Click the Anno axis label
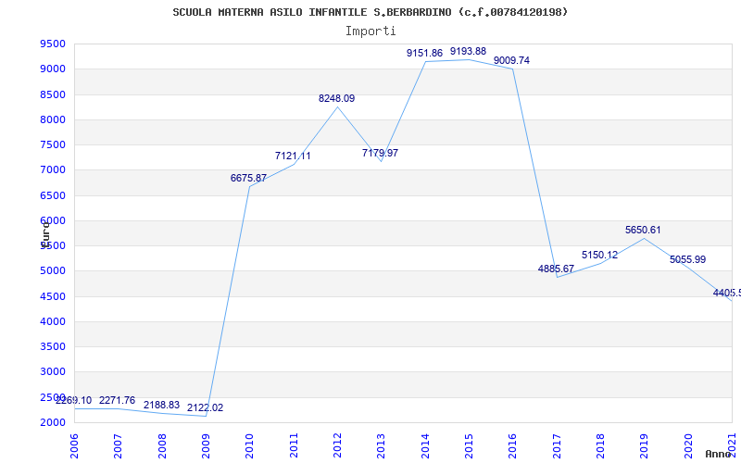 [x=718, y=454]
